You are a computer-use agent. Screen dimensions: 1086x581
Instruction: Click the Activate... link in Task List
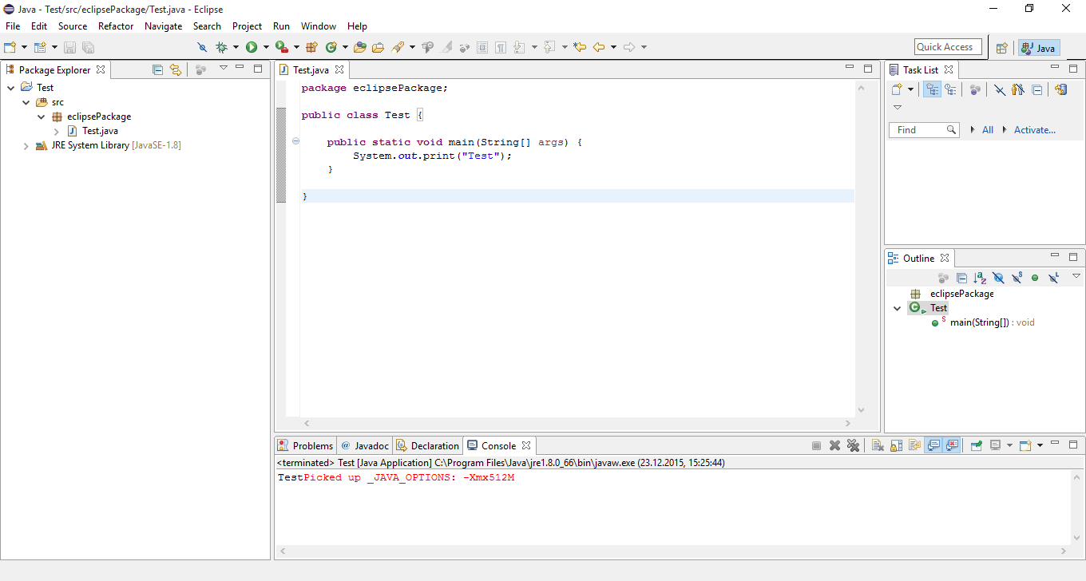pos(1035,130)
